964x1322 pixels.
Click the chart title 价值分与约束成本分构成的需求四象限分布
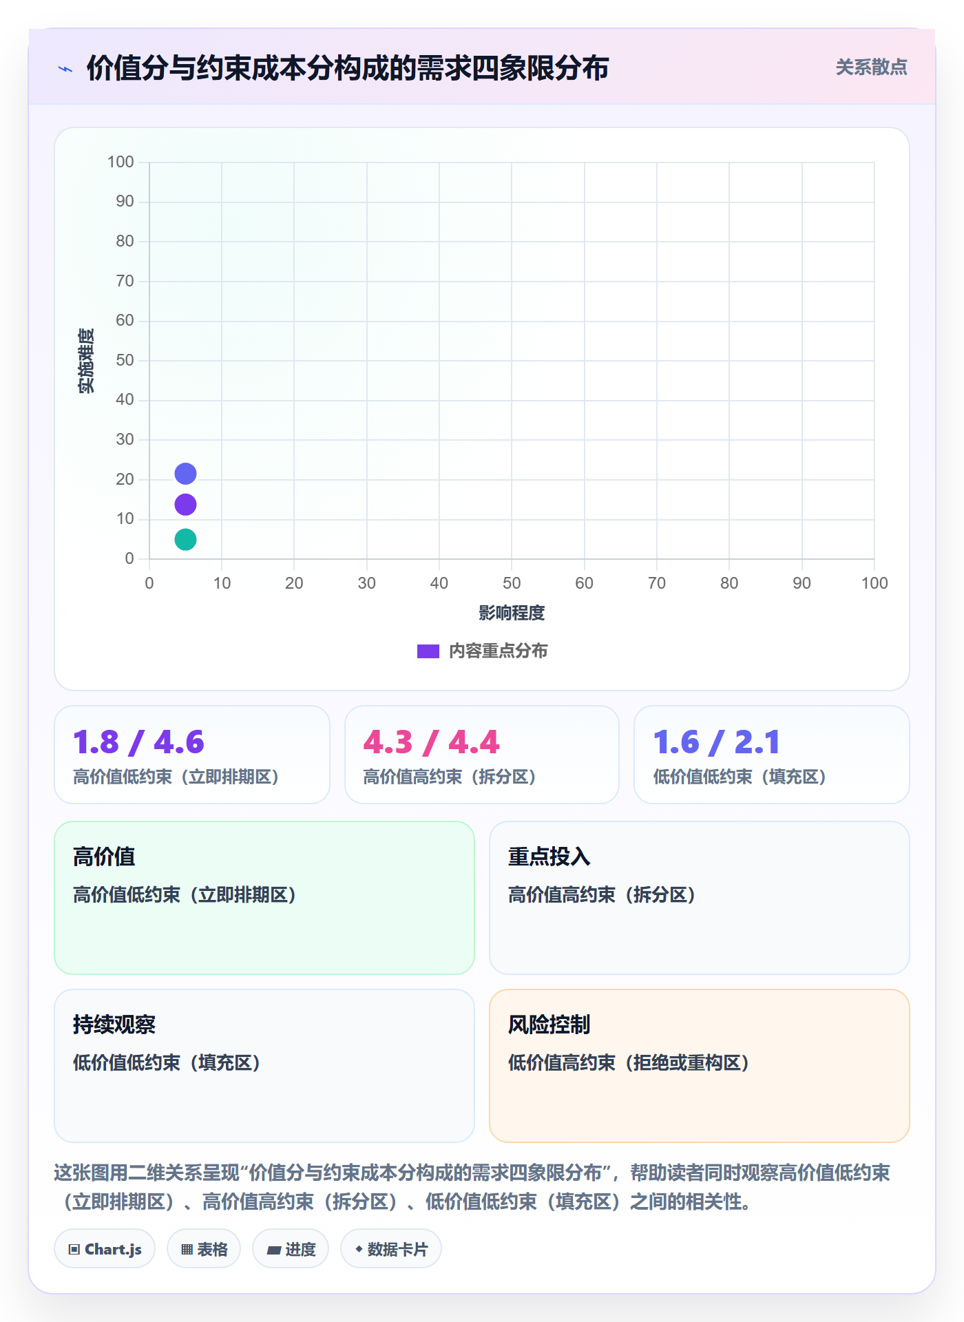click(x=348, y=68)
